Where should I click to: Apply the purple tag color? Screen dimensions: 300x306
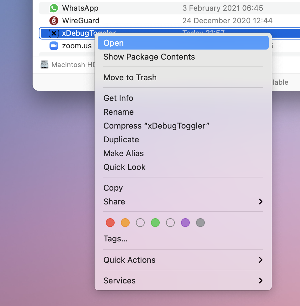pyautogui.click(x=185, y=223)
